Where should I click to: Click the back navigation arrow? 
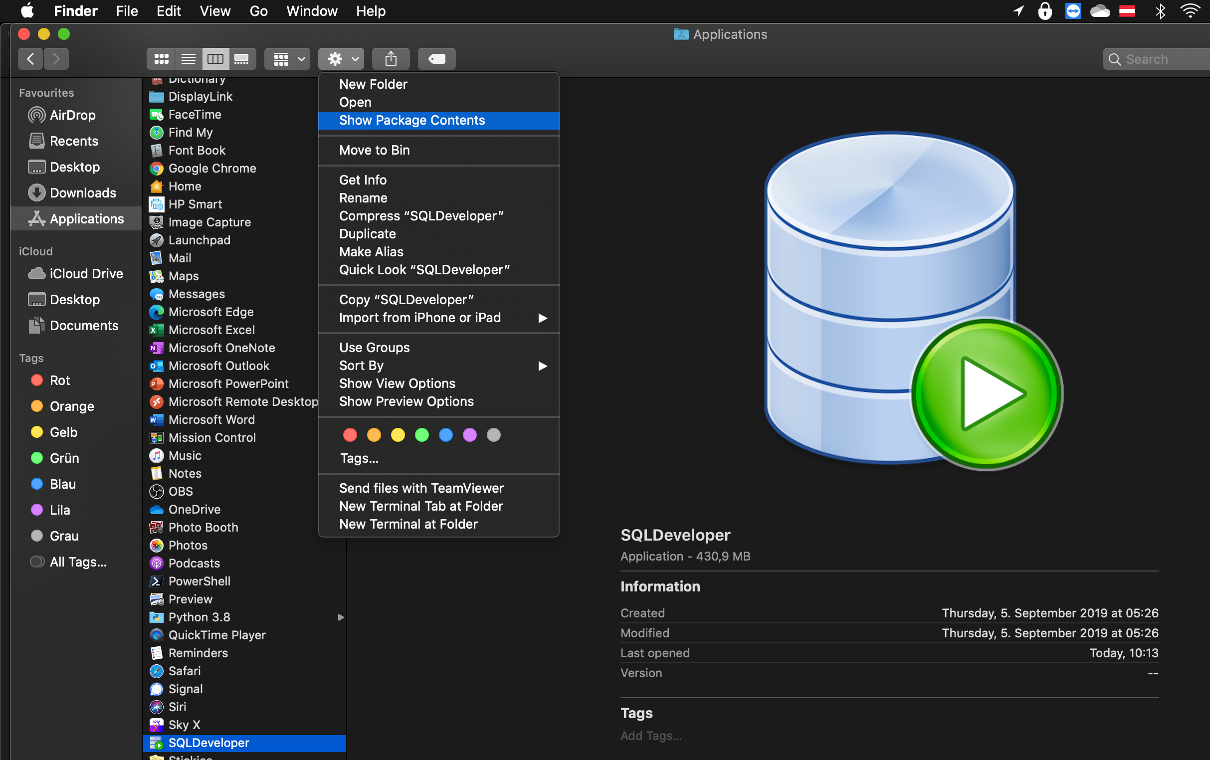pos(30,59)
